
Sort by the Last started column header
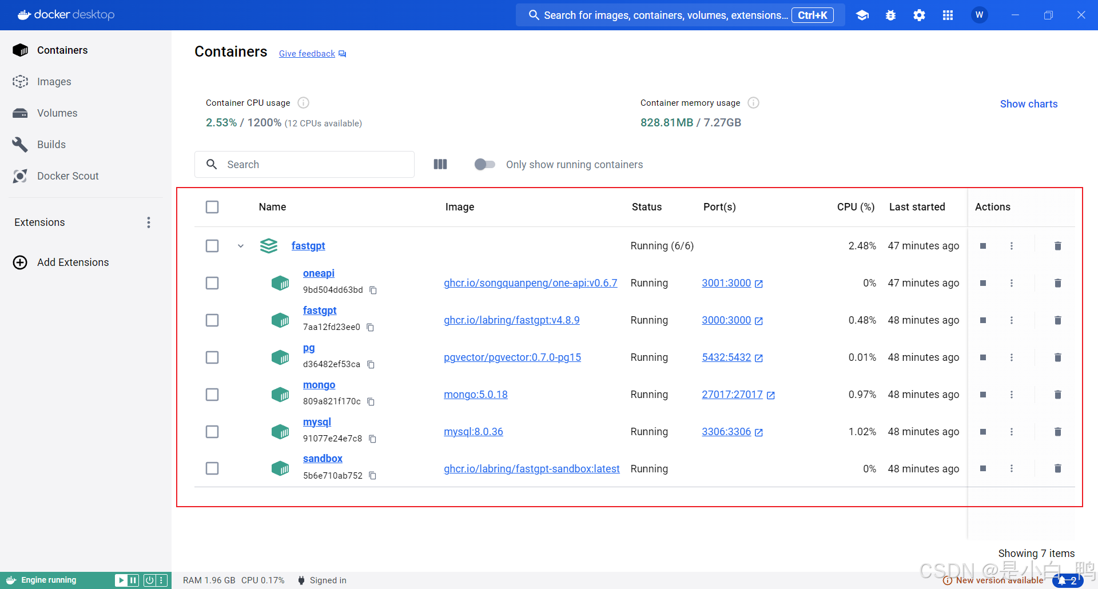click(x=917, y=207)
